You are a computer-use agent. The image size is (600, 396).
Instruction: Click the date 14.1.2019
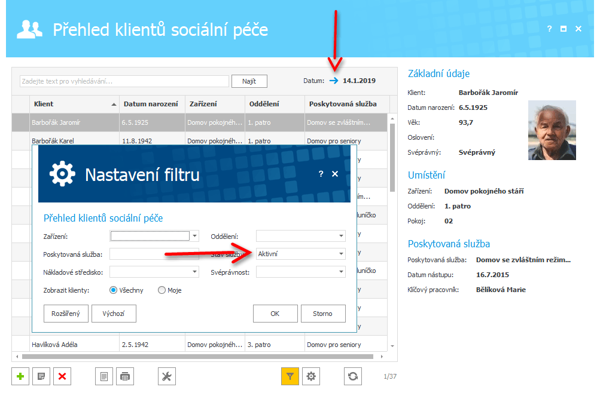click(x=359, y=81)
